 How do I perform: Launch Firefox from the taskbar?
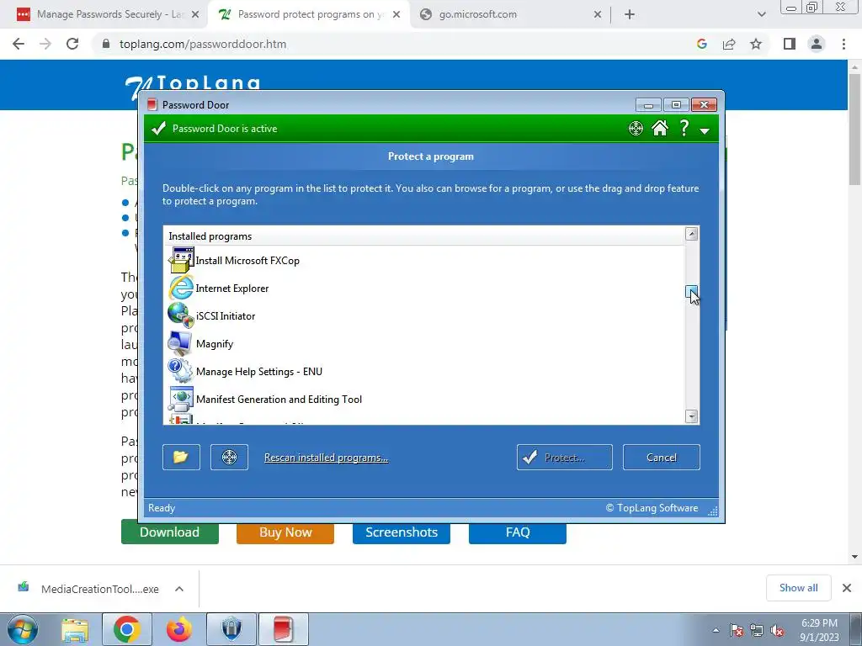pyautogui.click(x=179, y=629)
